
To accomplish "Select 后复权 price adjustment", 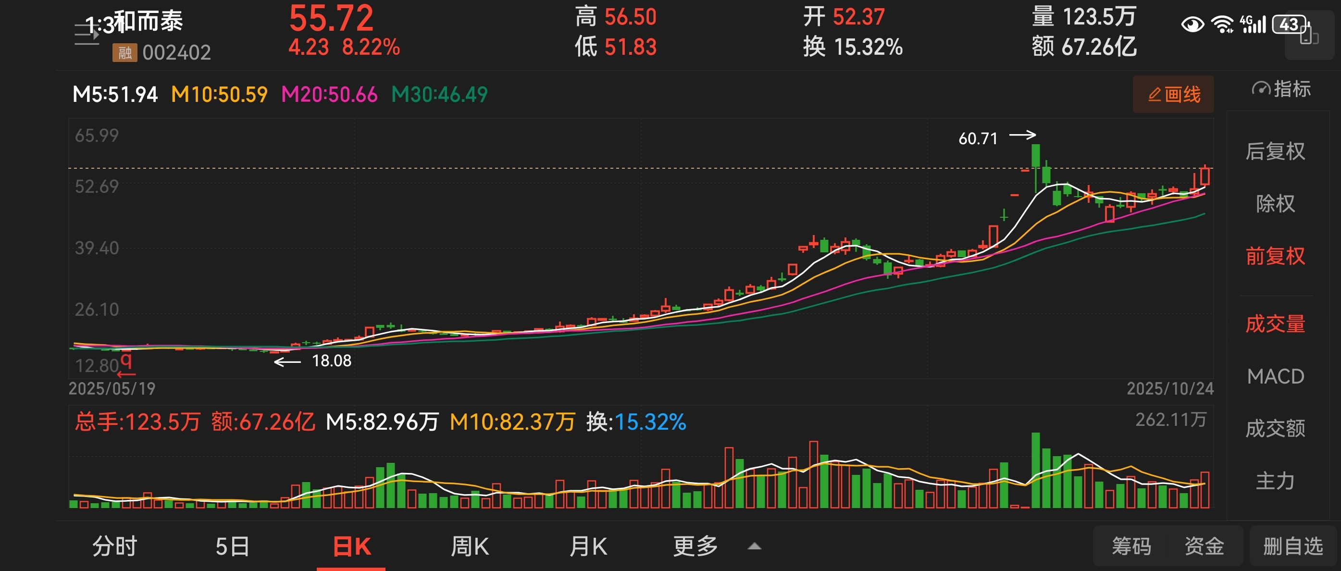I will coord(1275,151).
